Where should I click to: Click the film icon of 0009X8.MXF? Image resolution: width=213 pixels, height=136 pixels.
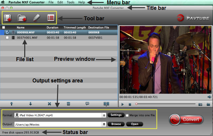click(13, 32)
